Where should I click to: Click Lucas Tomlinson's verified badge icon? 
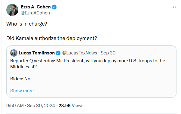point(58,53)
